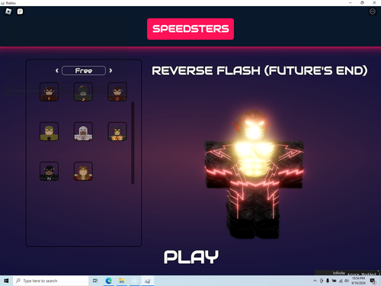Go to previous category with left arrow
Image resolution: width=381 pixels, height=286 pixels.
tap(57, 71)
